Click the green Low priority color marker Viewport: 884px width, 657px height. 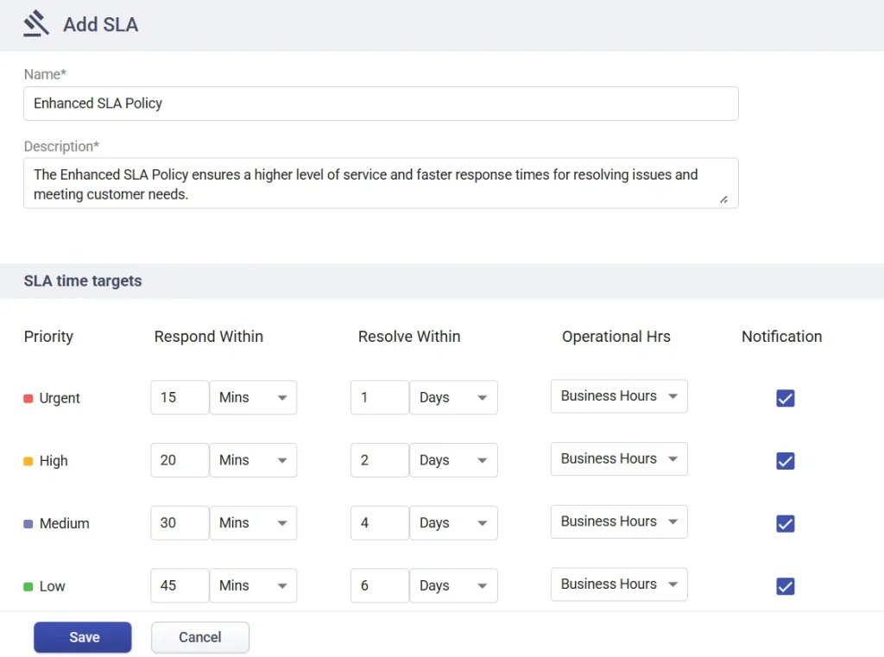point(28,586)
